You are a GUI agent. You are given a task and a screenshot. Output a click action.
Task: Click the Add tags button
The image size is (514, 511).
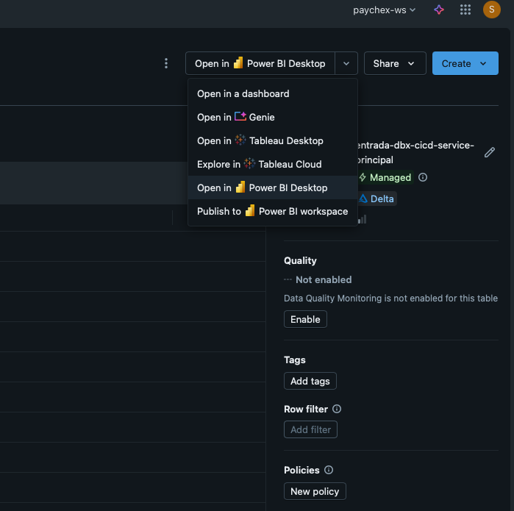click(x=310, y=381)
